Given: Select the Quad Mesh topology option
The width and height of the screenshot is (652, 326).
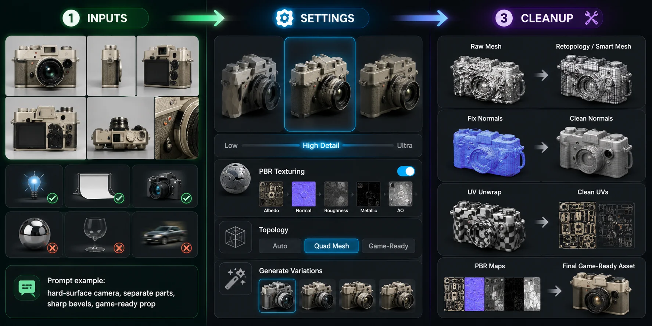Looking at the screenshot, I should pos(332,246).
